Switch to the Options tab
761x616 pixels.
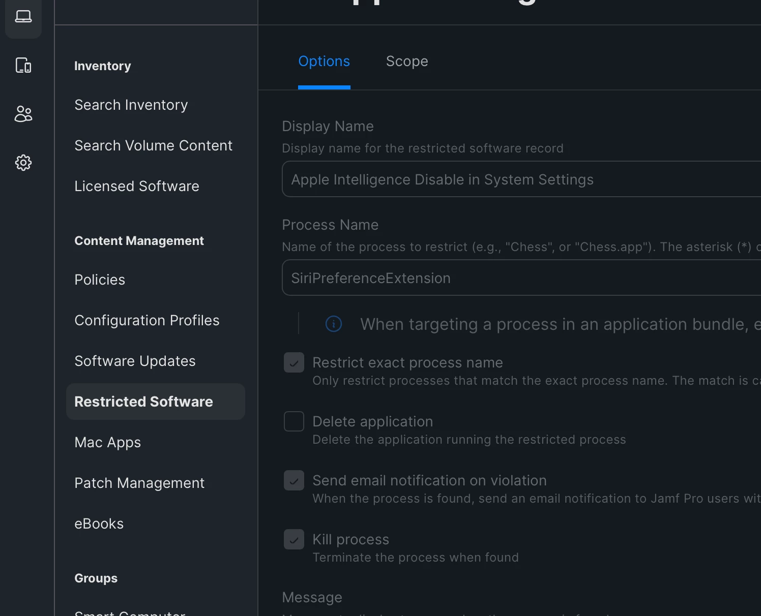[324, 61]
